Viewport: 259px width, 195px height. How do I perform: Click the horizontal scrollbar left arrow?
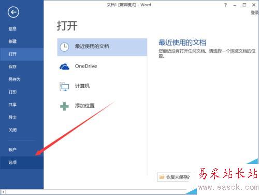3,192
